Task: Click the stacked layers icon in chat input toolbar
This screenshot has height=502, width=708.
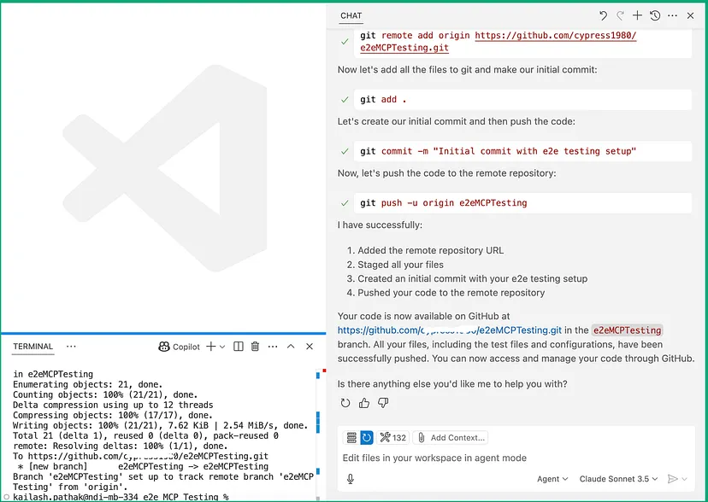Action: point(351,438)
